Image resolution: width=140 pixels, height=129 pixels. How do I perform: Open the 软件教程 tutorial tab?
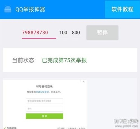tap(122, 9)
